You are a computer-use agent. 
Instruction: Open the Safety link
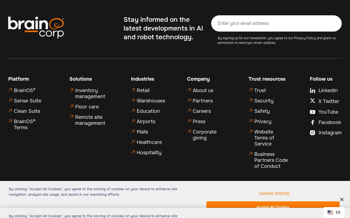click(262, 111)
